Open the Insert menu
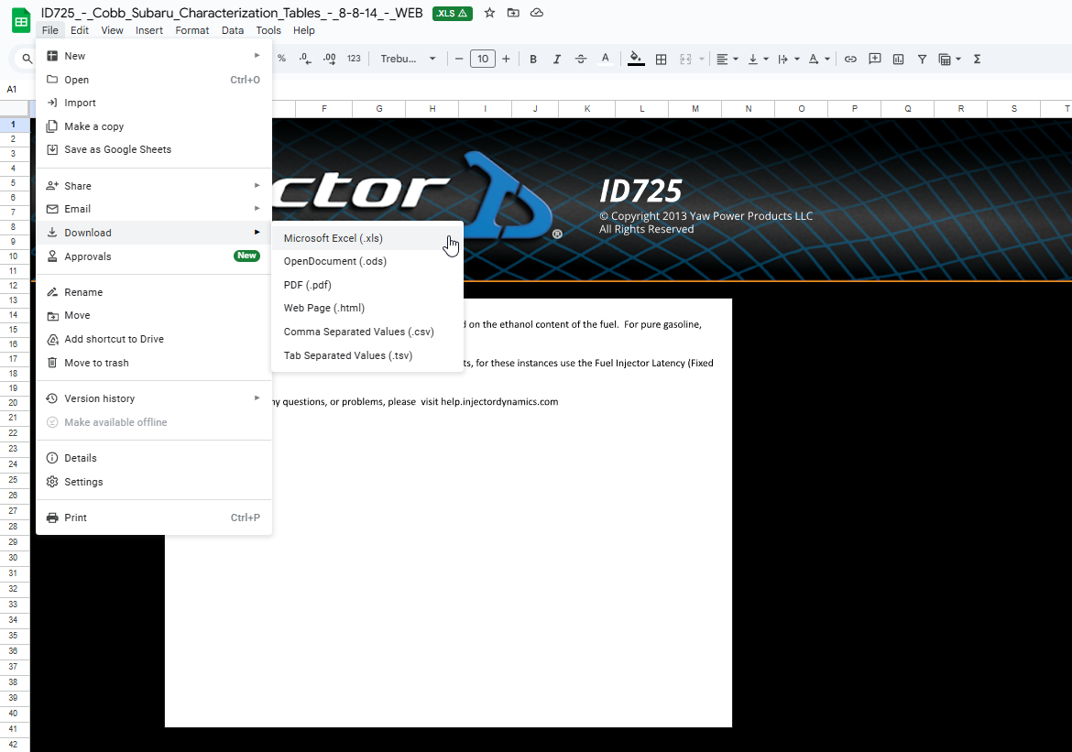 point(149,30)
